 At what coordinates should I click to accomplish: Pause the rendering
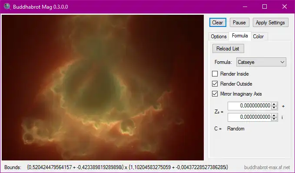click(239, 23)
